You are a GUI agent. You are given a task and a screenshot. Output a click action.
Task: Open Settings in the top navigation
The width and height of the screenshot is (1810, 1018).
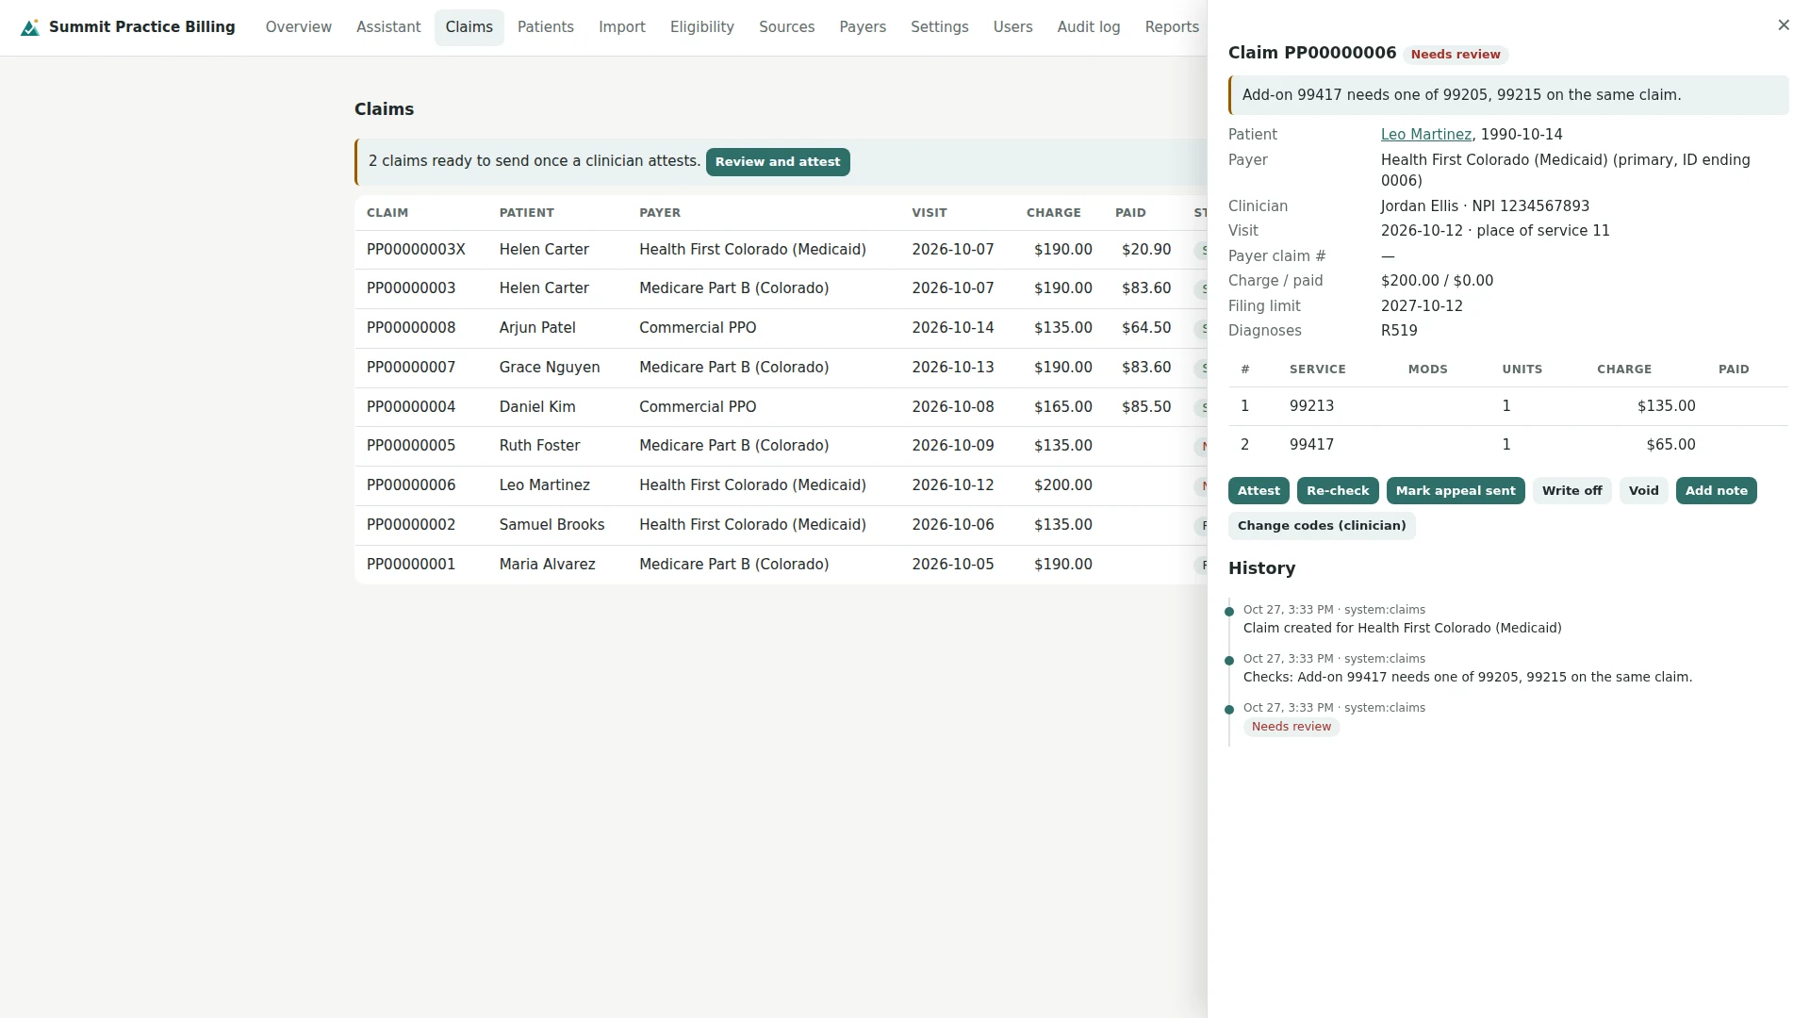coord(940,27)
